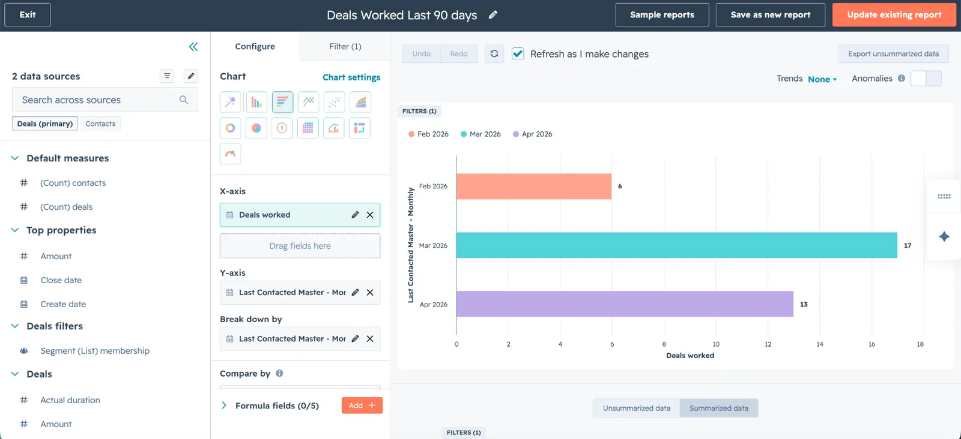The width and height of the screenshot is (961, 439).
Task: Collapse the left data sources panel
Action: coord(193,47)
